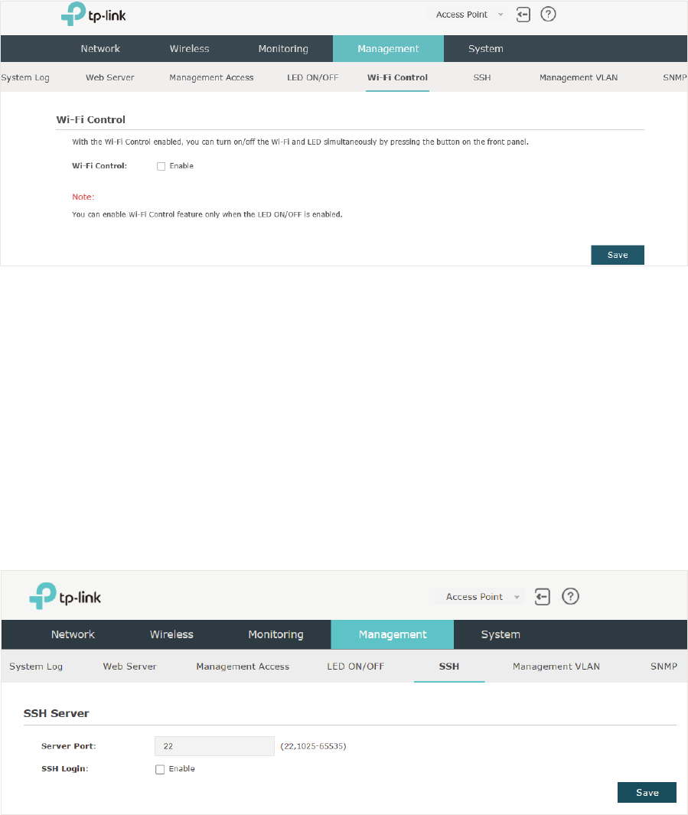Open the System tab in the Wi-Fi Control page

(486, 49)
